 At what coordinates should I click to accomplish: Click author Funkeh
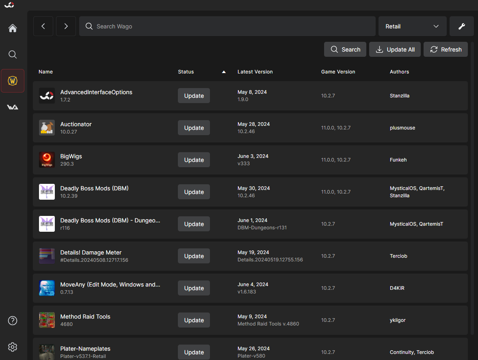point(398,160)
